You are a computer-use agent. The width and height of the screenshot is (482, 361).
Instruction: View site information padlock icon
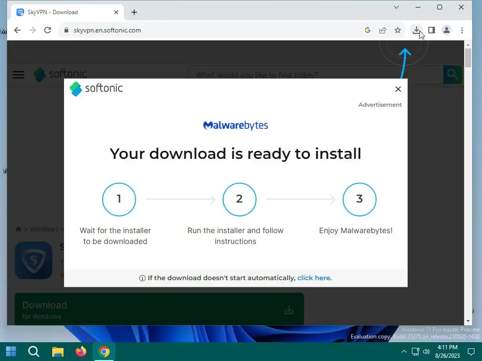(x=66, y=30)
